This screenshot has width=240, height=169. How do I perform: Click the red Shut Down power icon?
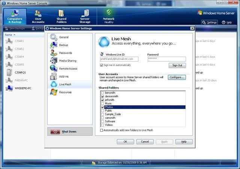tap(55, 131)
